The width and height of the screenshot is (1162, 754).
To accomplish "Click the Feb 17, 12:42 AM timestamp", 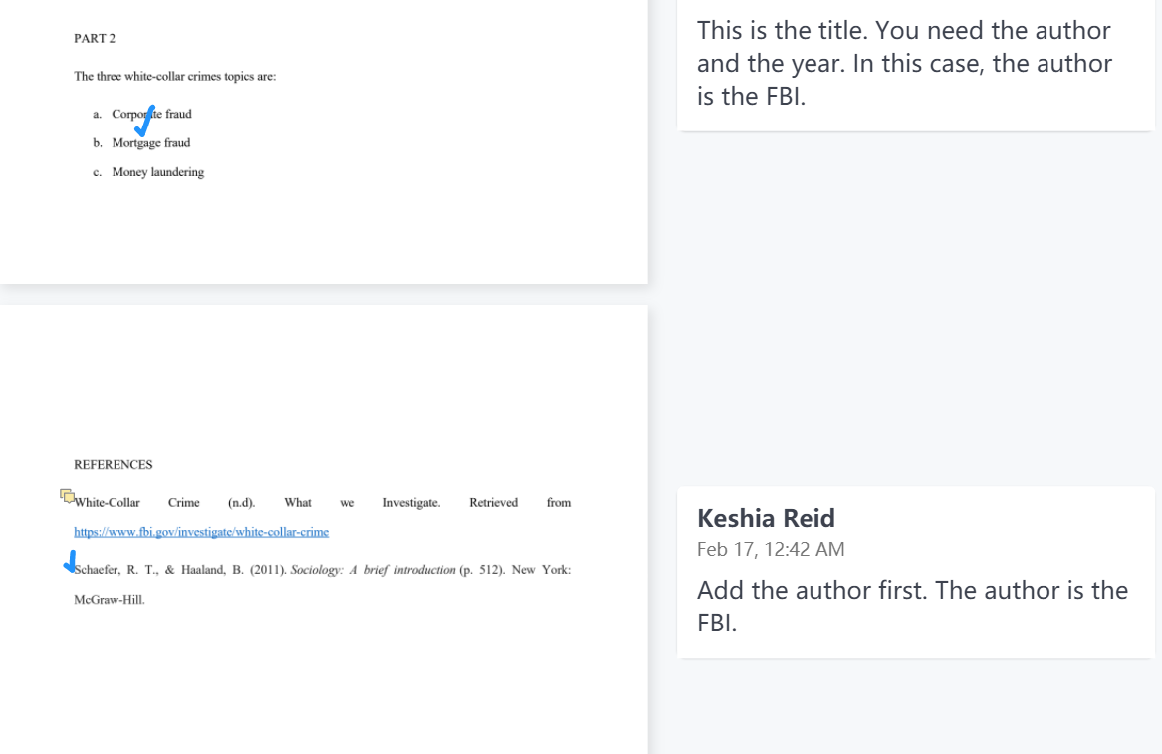I will point(771,549).
